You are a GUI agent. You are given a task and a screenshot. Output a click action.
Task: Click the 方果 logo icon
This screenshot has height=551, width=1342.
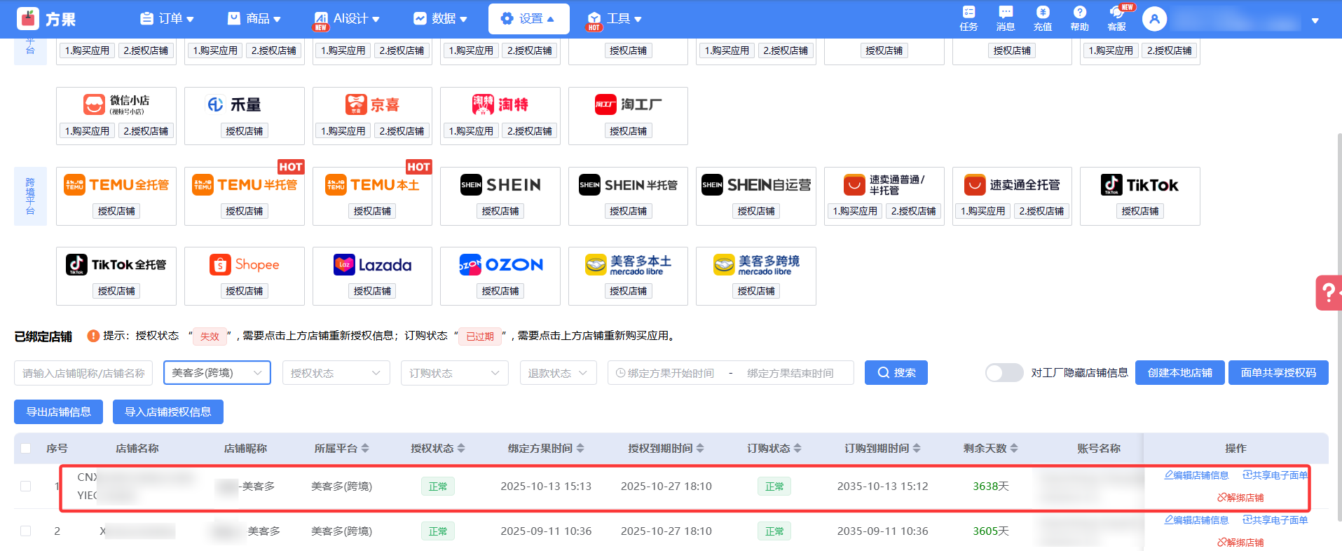pyautogui.click(x=28, y=19)
